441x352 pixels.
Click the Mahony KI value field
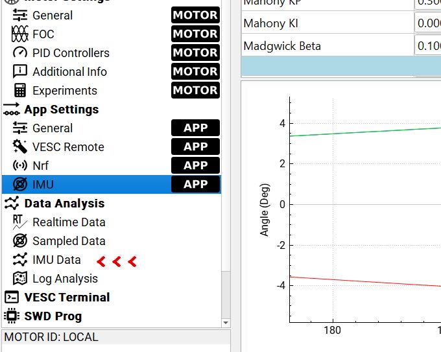427,24
